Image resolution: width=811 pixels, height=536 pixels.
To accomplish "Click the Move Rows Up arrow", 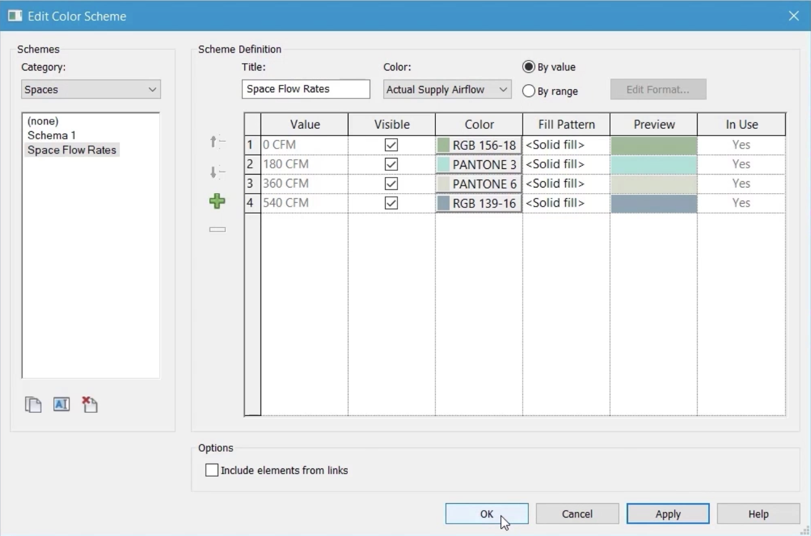I will (217, 142).
